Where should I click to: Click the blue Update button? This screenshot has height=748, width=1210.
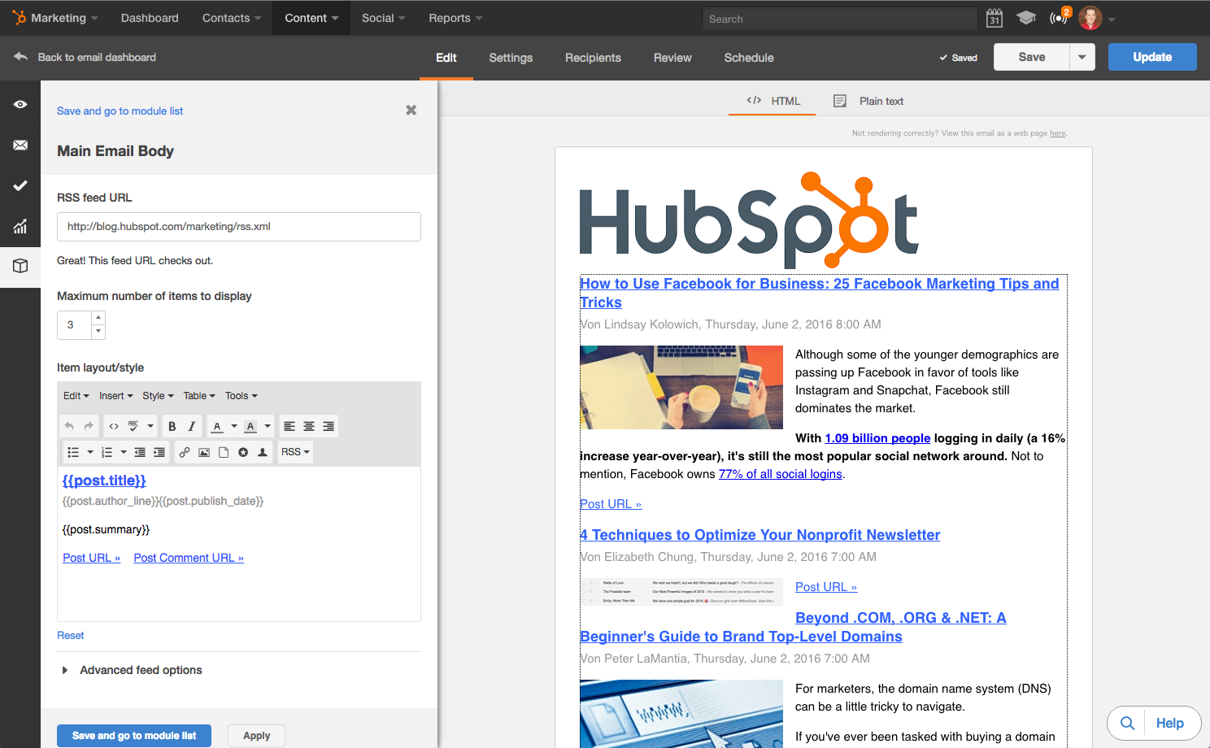coord(1151,57)
